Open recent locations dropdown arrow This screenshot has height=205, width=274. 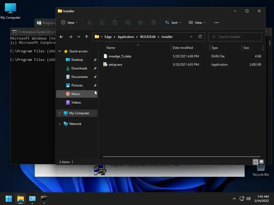(x=79, y=37)
